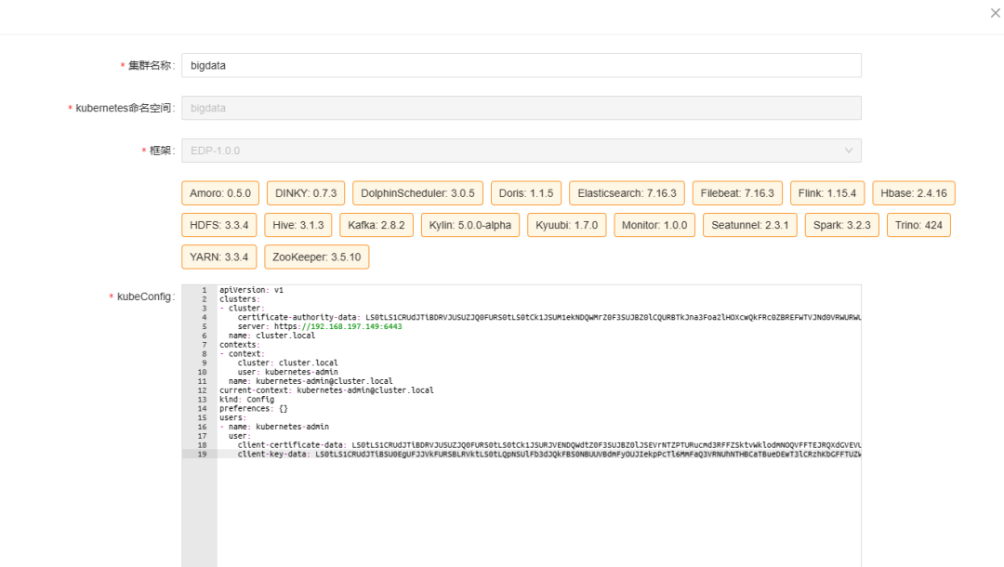Click the Trino: 424 tag
The image size is (1004, 567).
tap(918, 225)
